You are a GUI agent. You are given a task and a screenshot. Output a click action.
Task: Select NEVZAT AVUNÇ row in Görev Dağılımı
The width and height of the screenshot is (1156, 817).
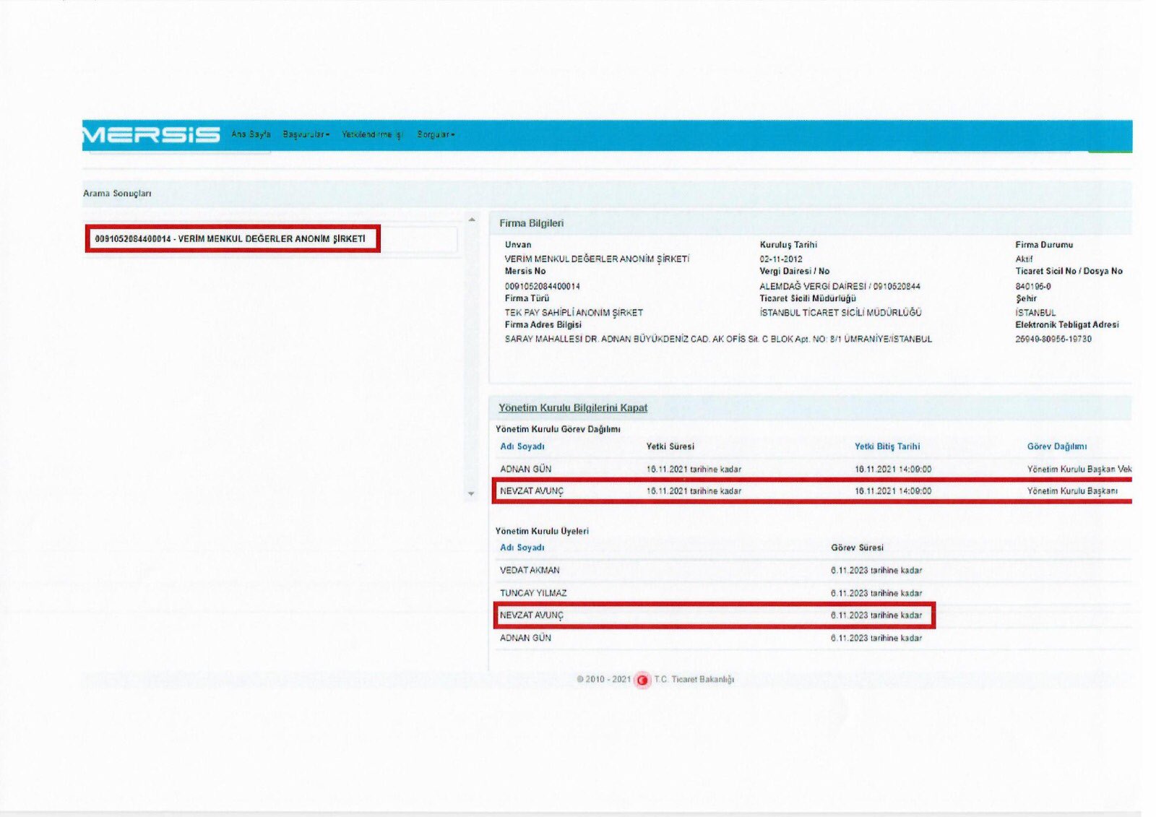(814, 491)
